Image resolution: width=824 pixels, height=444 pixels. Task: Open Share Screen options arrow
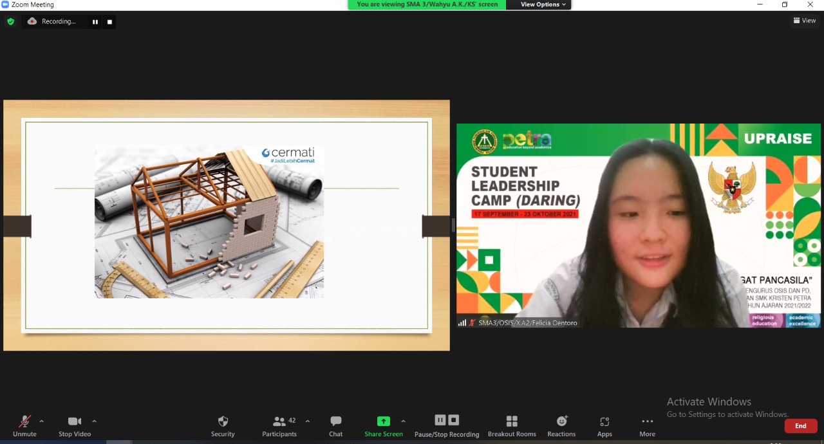(403, 421)
